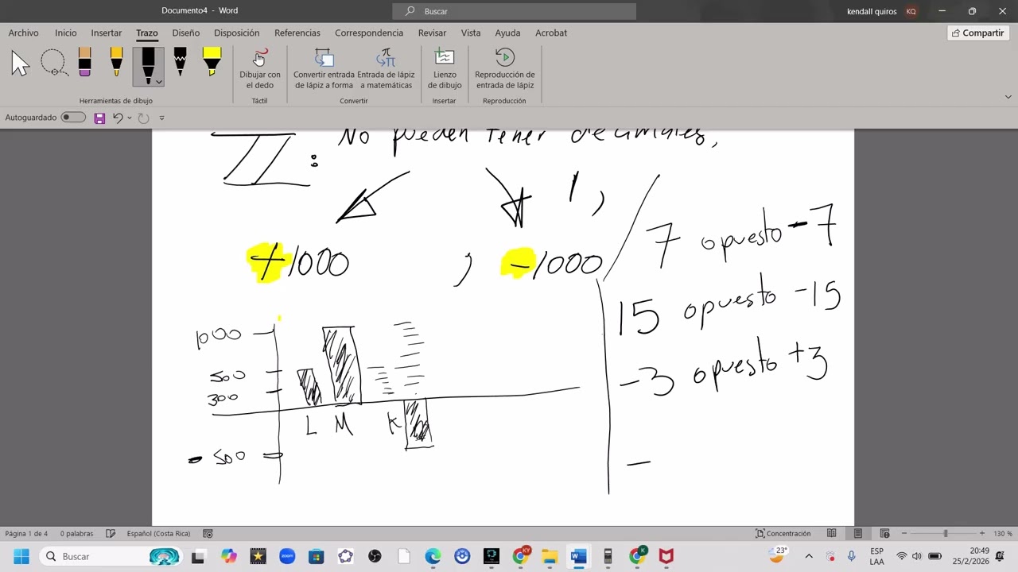The height and width of the screenshot is (572, 1018).
Task: Open the kendall quiros account menu
Action: pyautogui.click(x=882, y=11)
